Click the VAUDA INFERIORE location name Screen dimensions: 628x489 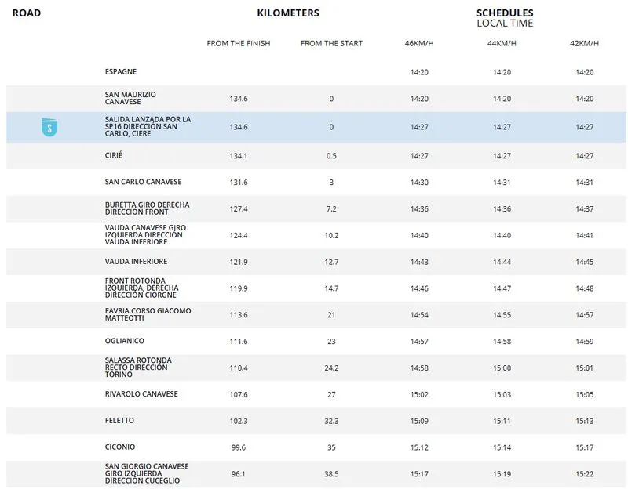click(136, 262)
